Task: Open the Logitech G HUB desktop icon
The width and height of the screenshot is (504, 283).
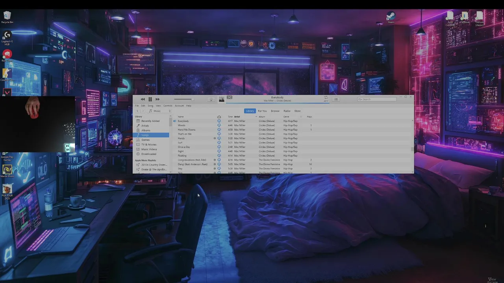Action: click(x=7, y=38)
